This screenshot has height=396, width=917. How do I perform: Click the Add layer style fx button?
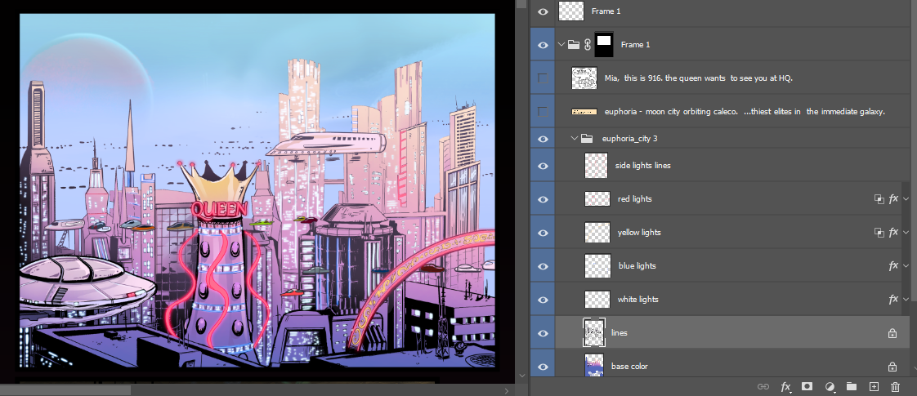point(785,386)
